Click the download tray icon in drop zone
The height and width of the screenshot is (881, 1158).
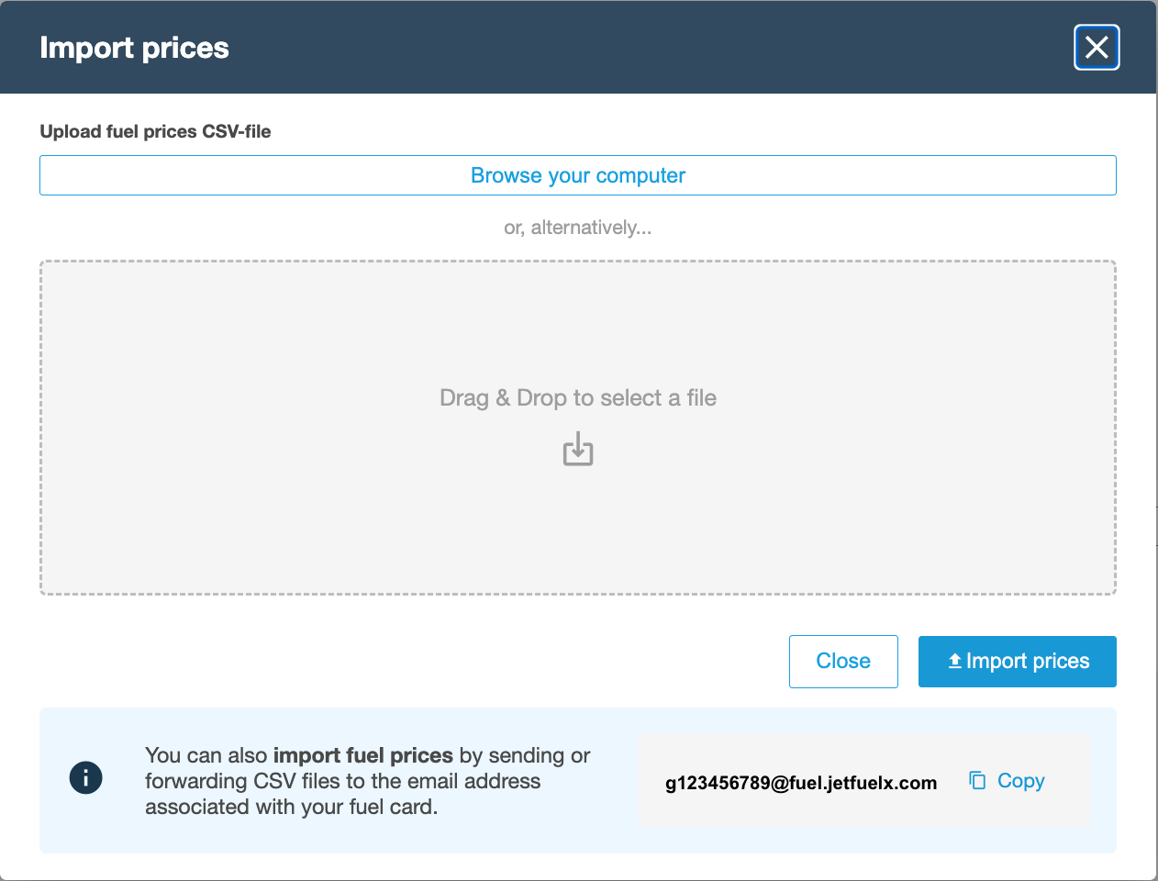578,449
